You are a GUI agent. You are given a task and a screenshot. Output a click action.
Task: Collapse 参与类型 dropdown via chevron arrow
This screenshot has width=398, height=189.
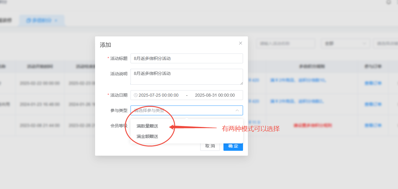(x=237, y=110)
